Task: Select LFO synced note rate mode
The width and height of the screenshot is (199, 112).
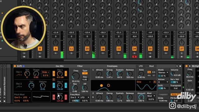Action: (154, 75)
